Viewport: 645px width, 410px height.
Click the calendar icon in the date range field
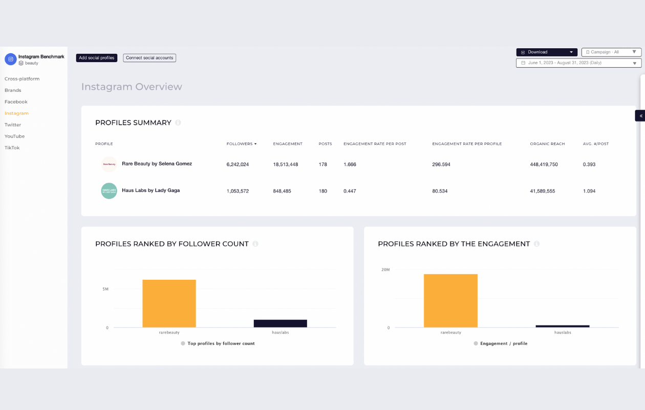click(x=523, y=63)
